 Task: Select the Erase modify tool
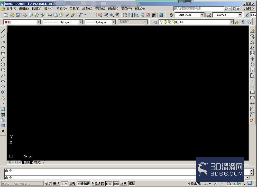tap(252, 31)
